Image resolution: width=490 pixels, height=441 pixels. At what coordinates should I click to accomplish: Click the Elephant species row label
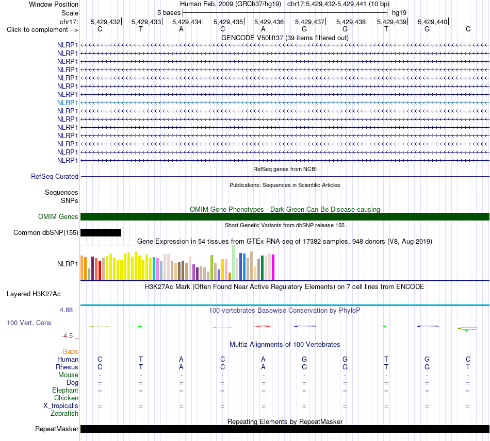point(65,391)
